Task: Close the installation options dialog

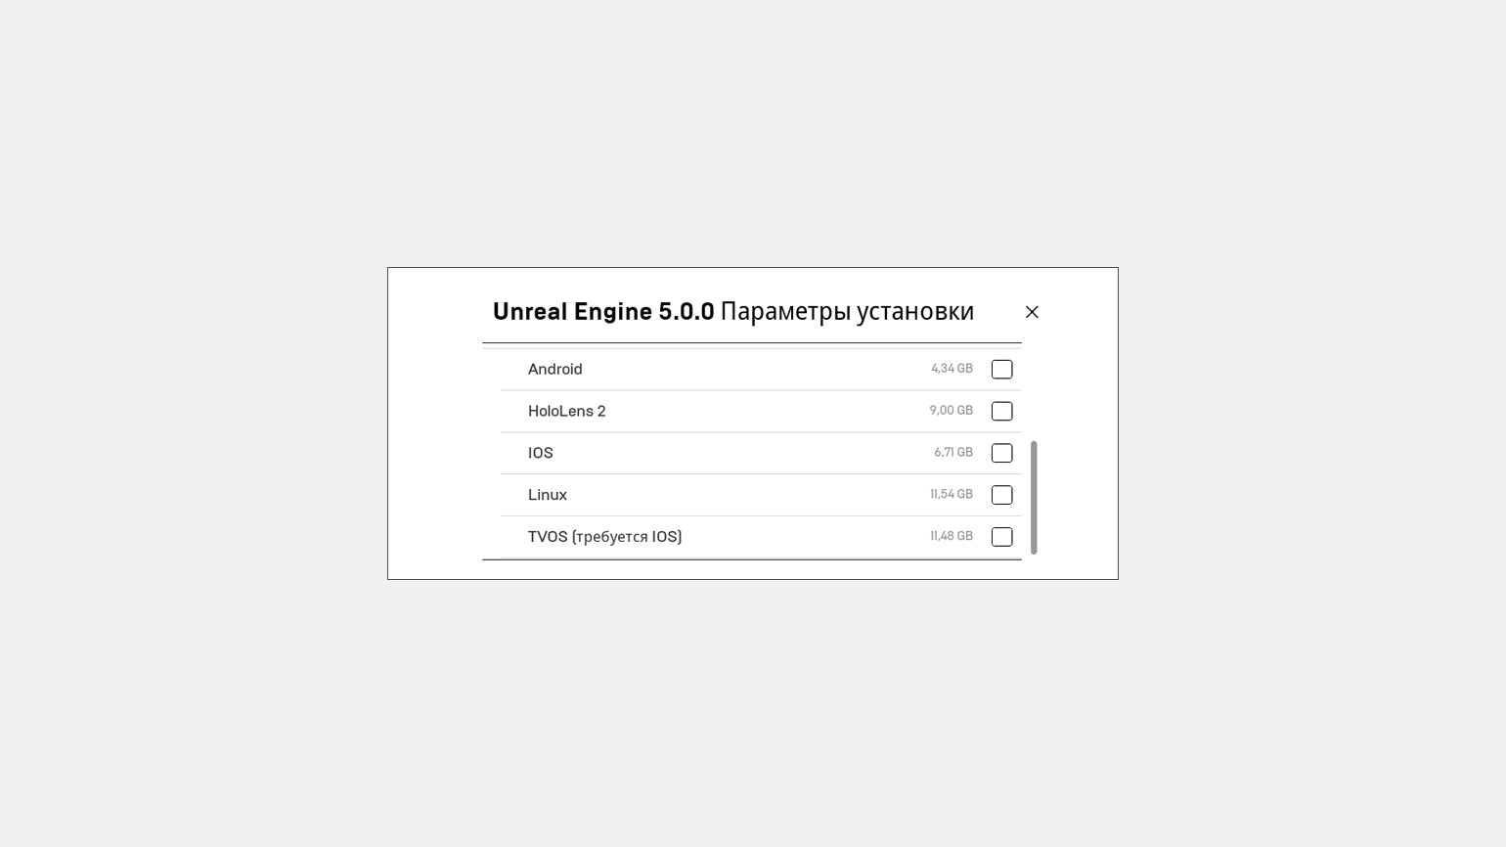Action: [x=1032, y=312]
